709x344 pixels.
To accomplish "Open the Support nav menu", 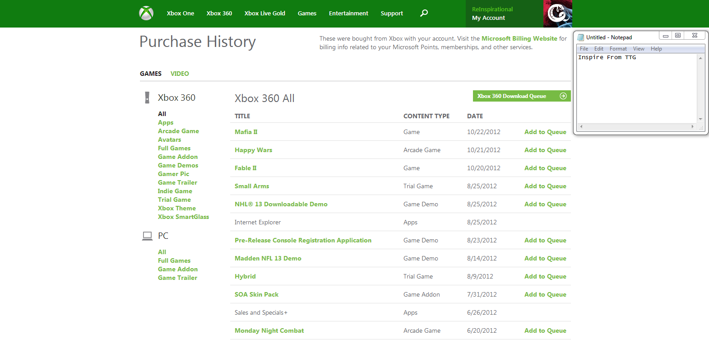I will [x=392, y=14].
